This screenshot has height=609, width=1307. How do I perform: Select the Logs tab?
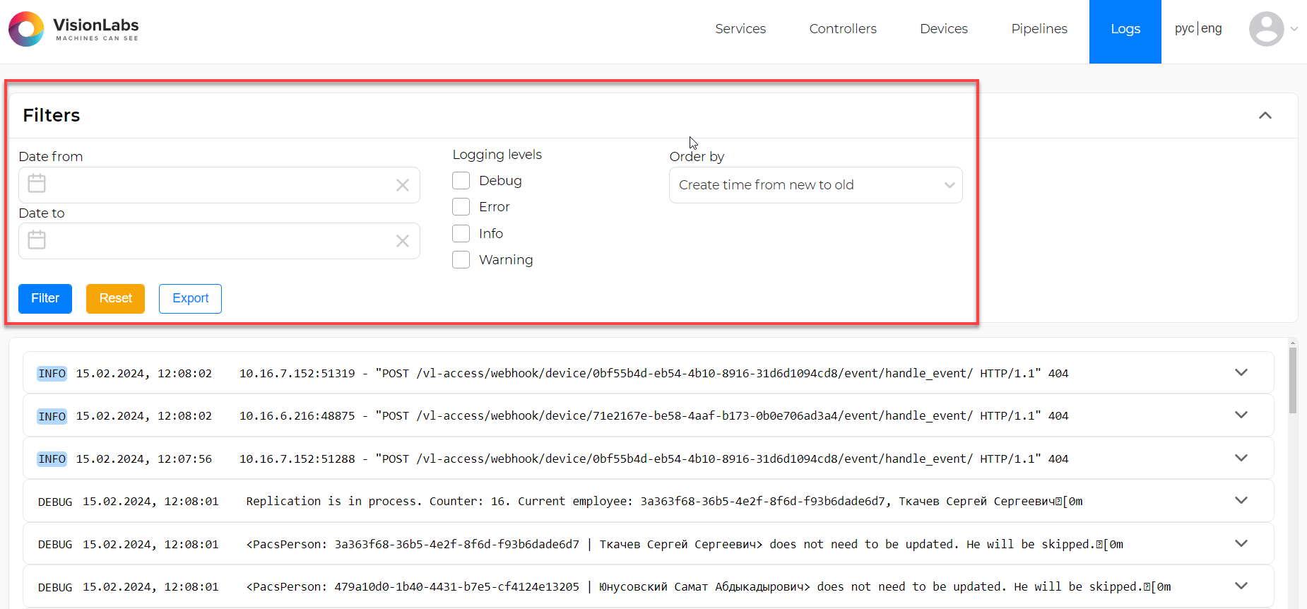[x=1125, y=32]
